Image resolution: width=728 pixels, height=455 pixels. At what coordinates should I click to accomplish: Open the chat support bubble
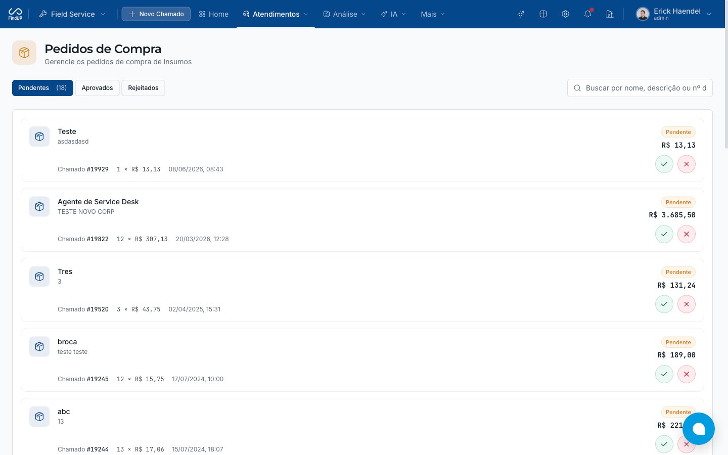coord(699,429)
